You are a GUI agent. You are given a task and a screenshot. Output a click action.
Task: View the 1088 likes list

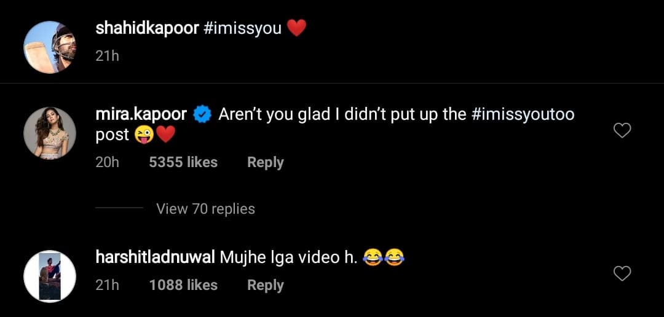coord(183,285)
